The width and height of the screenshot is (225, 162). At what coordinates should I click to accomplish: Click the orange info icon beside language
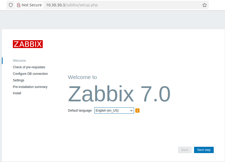point(137,111)
